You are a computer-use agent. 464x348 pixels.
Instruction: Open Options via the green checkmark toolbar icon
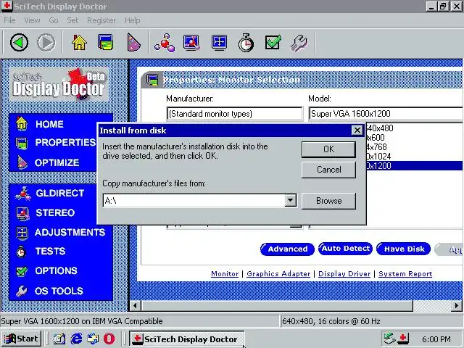(x=273, y=43)
